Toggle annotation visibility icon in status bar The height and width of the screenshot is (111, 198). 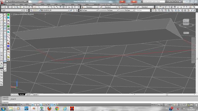coord(174,105)
